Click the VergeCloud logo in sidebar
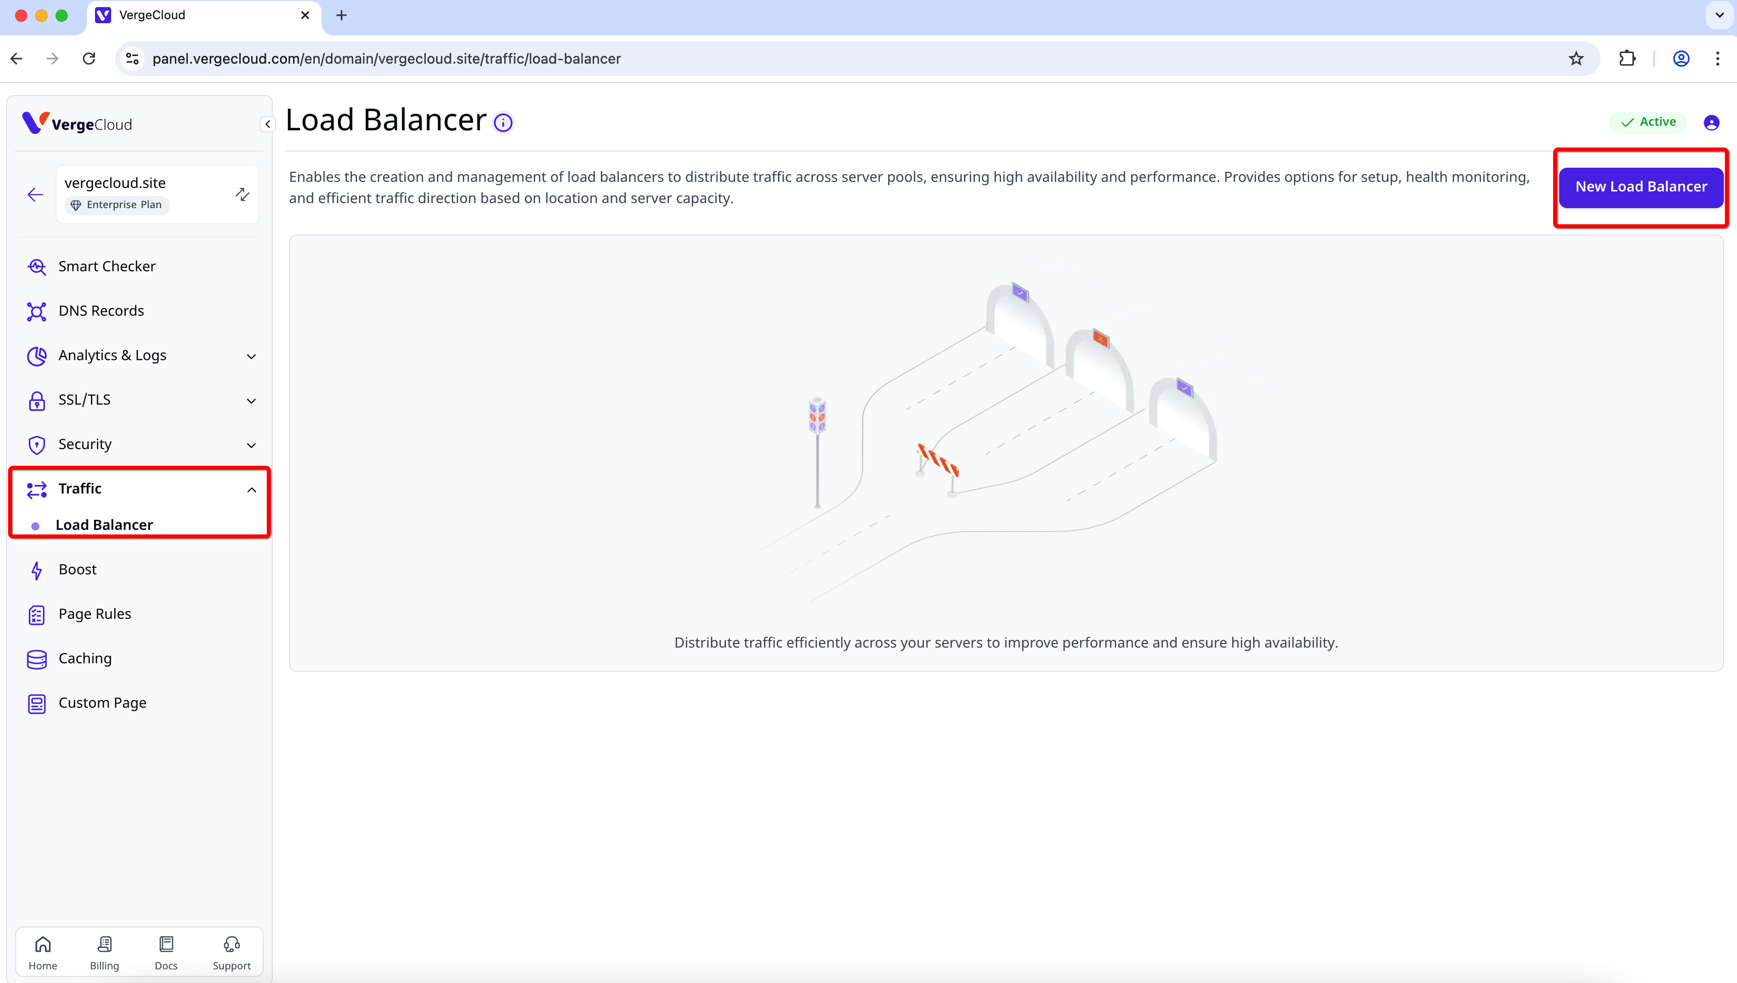Image resolution: width=1737 pixels, height=983 pixels. pyautogui.click(x=77, y=124)
